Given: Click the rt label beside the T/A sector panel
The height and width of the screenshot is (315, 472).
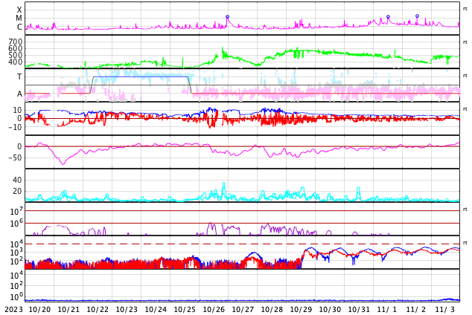Looking at the screenshot, I should point(465,75).
